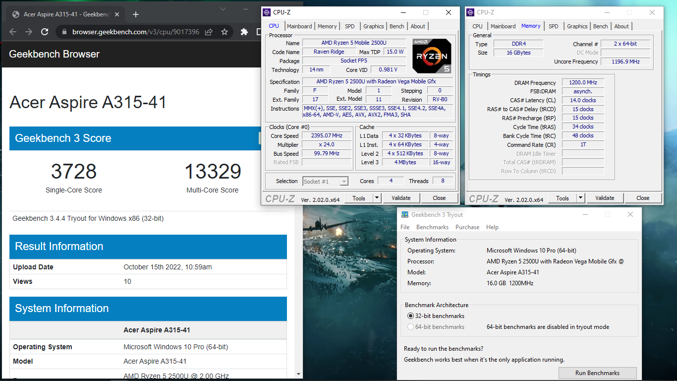The image size is (677, 381).
Task: Click Close button in right CPU-Z window
Action: click(643, 198)
